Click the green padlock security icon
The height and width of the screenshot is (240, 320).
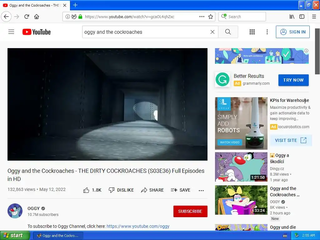[x=80, y=17]
